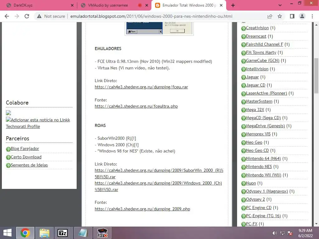Open the fceu.rar direct download link
Viewport: 319px width, 239px height.
(x=141, y=87)
